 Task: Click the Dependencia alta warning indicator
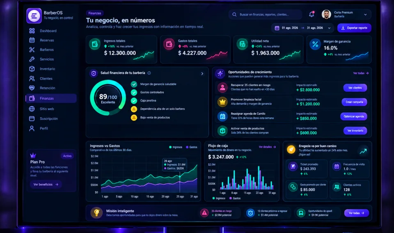coord(134,109)
